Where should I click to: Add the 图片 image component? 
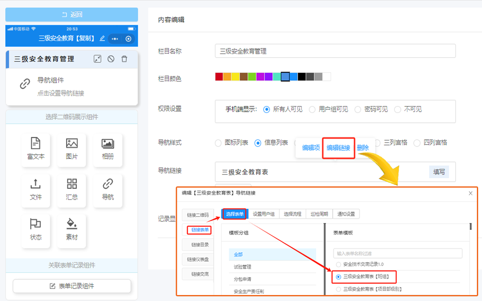(72, 149)
